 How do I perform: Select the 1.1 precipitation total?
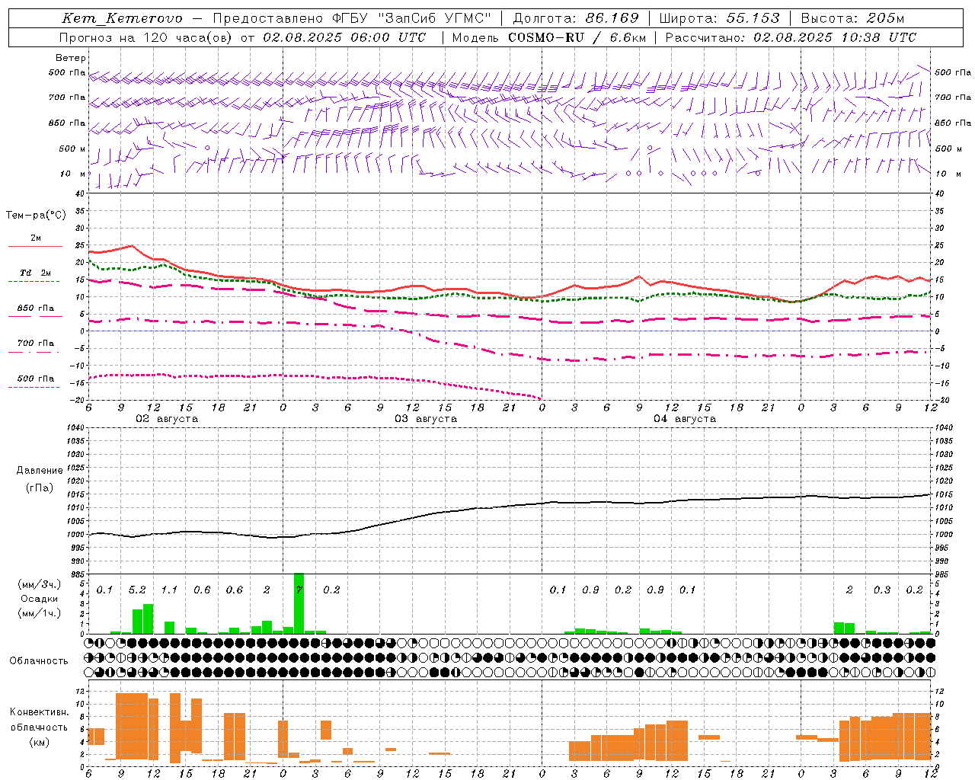tap(169, 590)
